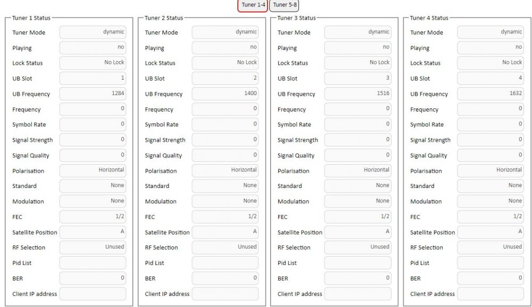
Task: Click Tuner 3 UB Frequency field showing 1516
Action: pos(358,94)
